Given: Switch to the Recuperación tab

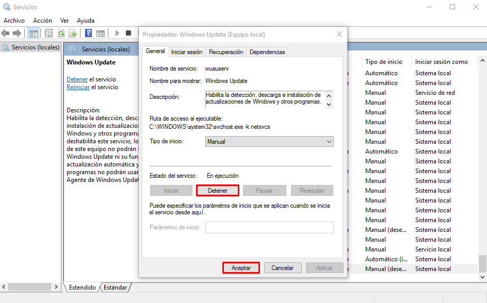Looking at the screenshot, I should tap(226, 52).
